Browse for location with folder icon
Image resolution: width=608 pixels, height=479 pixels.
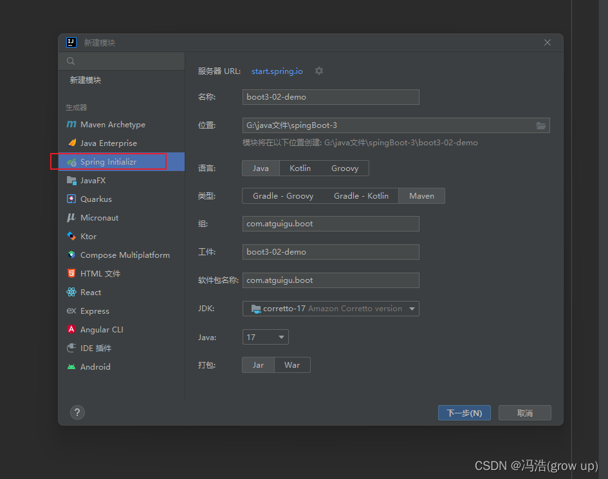(541, 125)
